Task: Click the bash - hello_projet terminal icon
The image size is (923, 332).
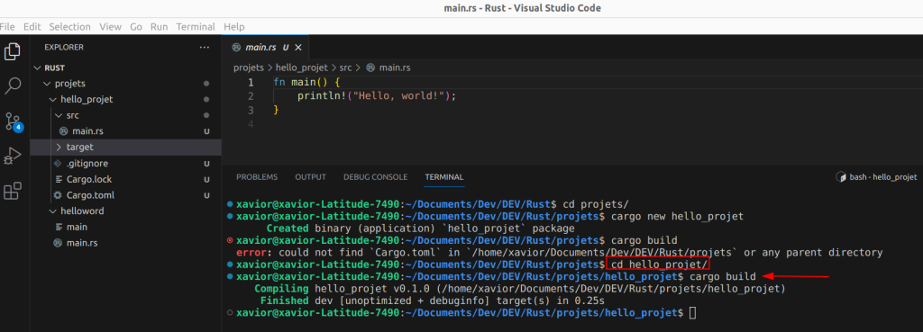Action: [841, 177]
